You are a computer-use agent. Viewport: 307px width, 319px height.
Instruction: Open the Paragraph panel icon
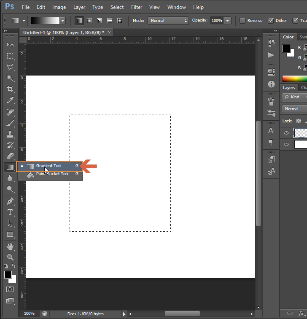pyautogui.click(x=271, y=142)
